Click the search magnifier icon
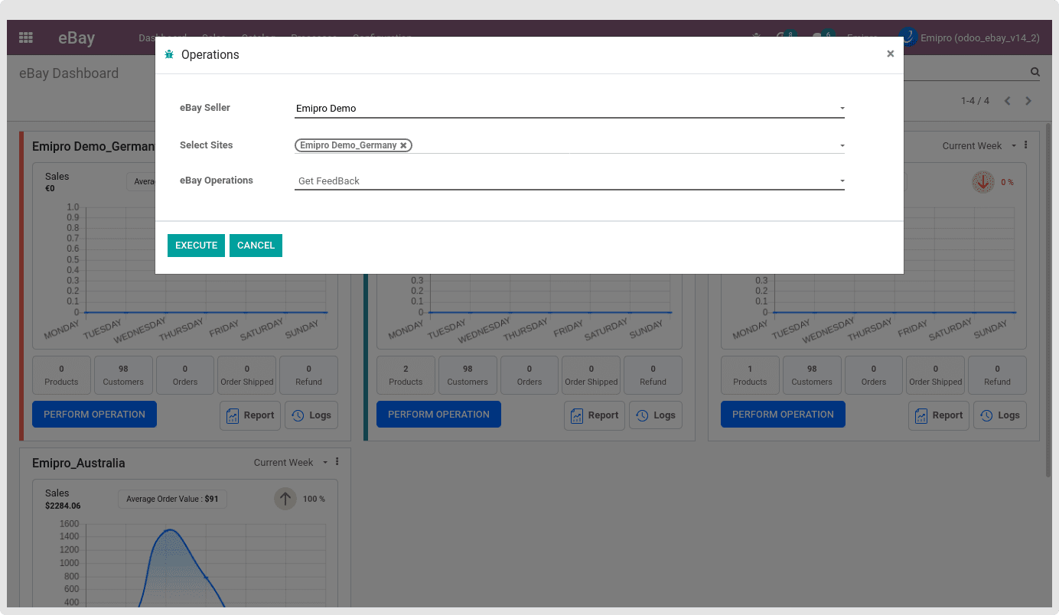 [1035, 72]
